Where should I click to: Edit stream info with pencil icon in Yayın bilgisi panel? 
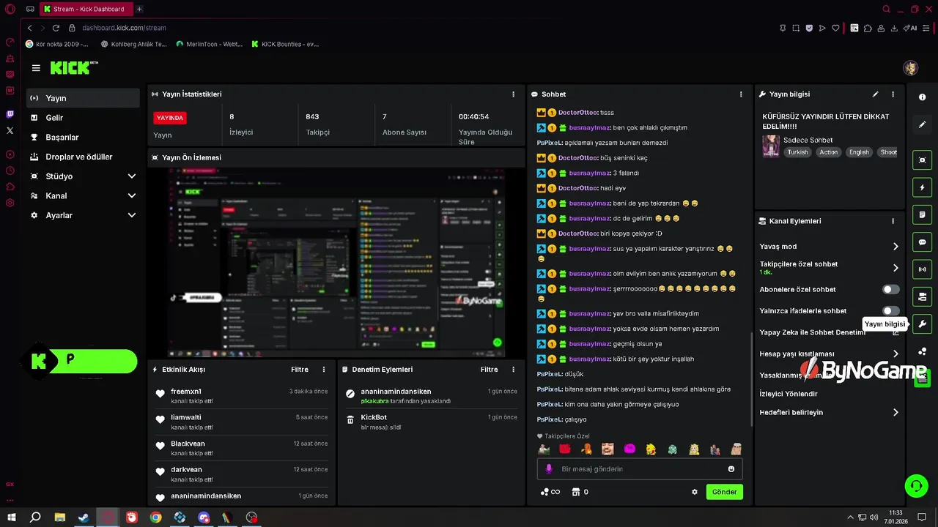[875, 94]
